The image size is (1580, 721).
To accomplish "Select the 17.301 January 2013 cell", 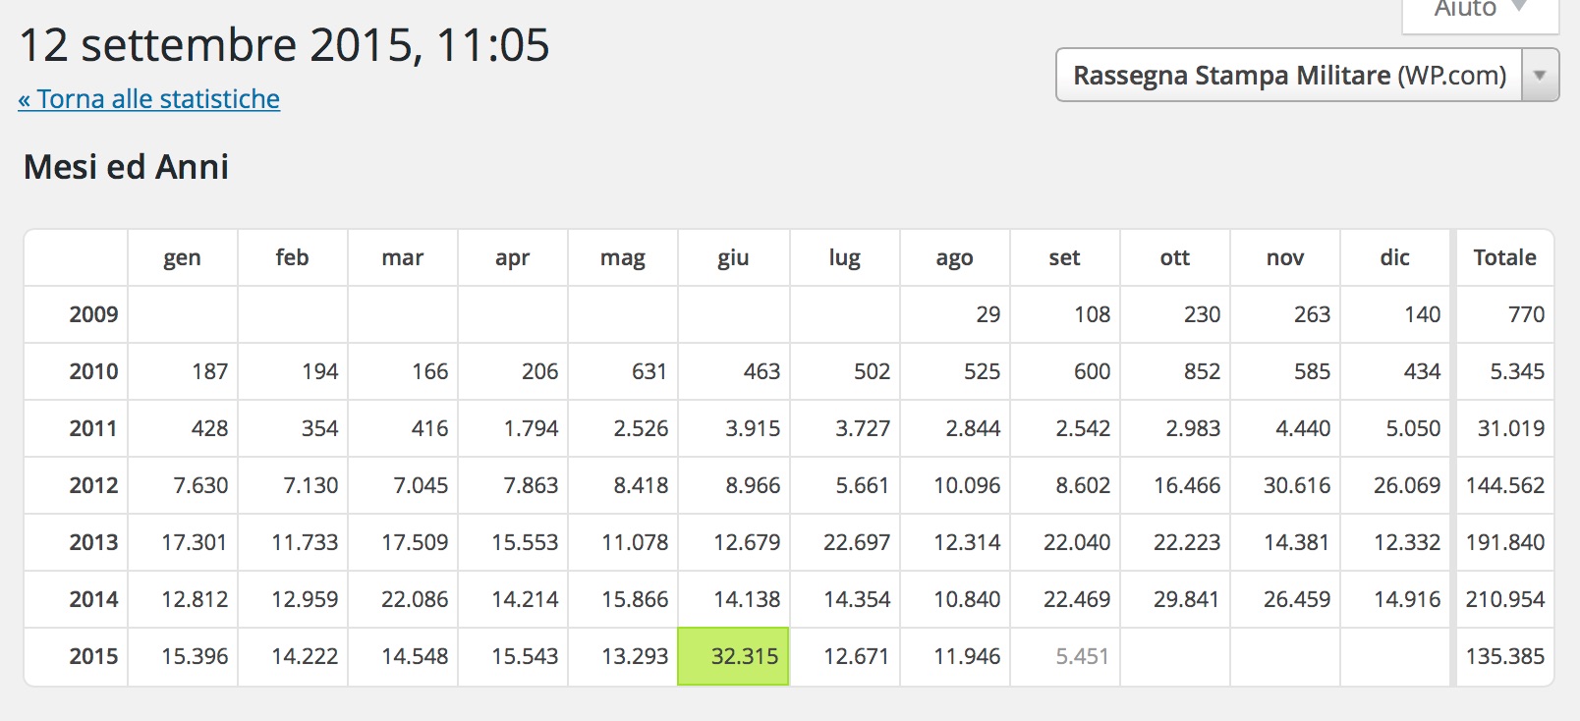I will pyautogui.click(x=194, y=542).
